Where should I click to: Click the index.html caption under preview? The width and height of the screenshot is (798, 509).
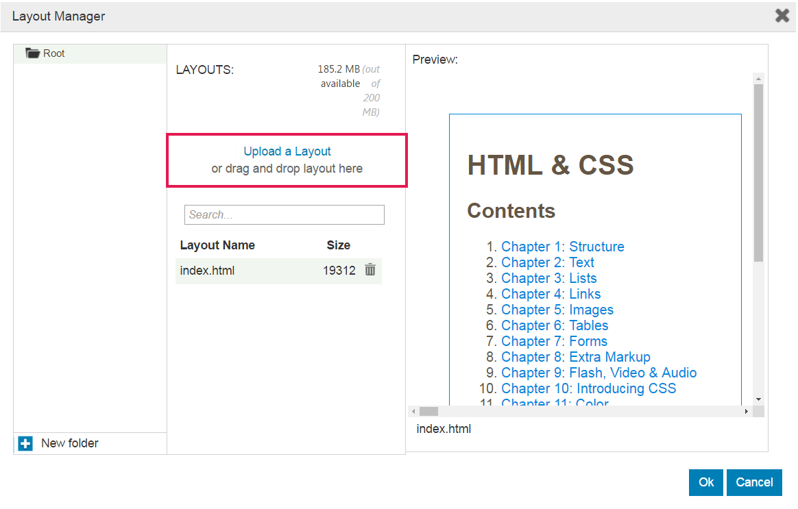pos(444,429)
